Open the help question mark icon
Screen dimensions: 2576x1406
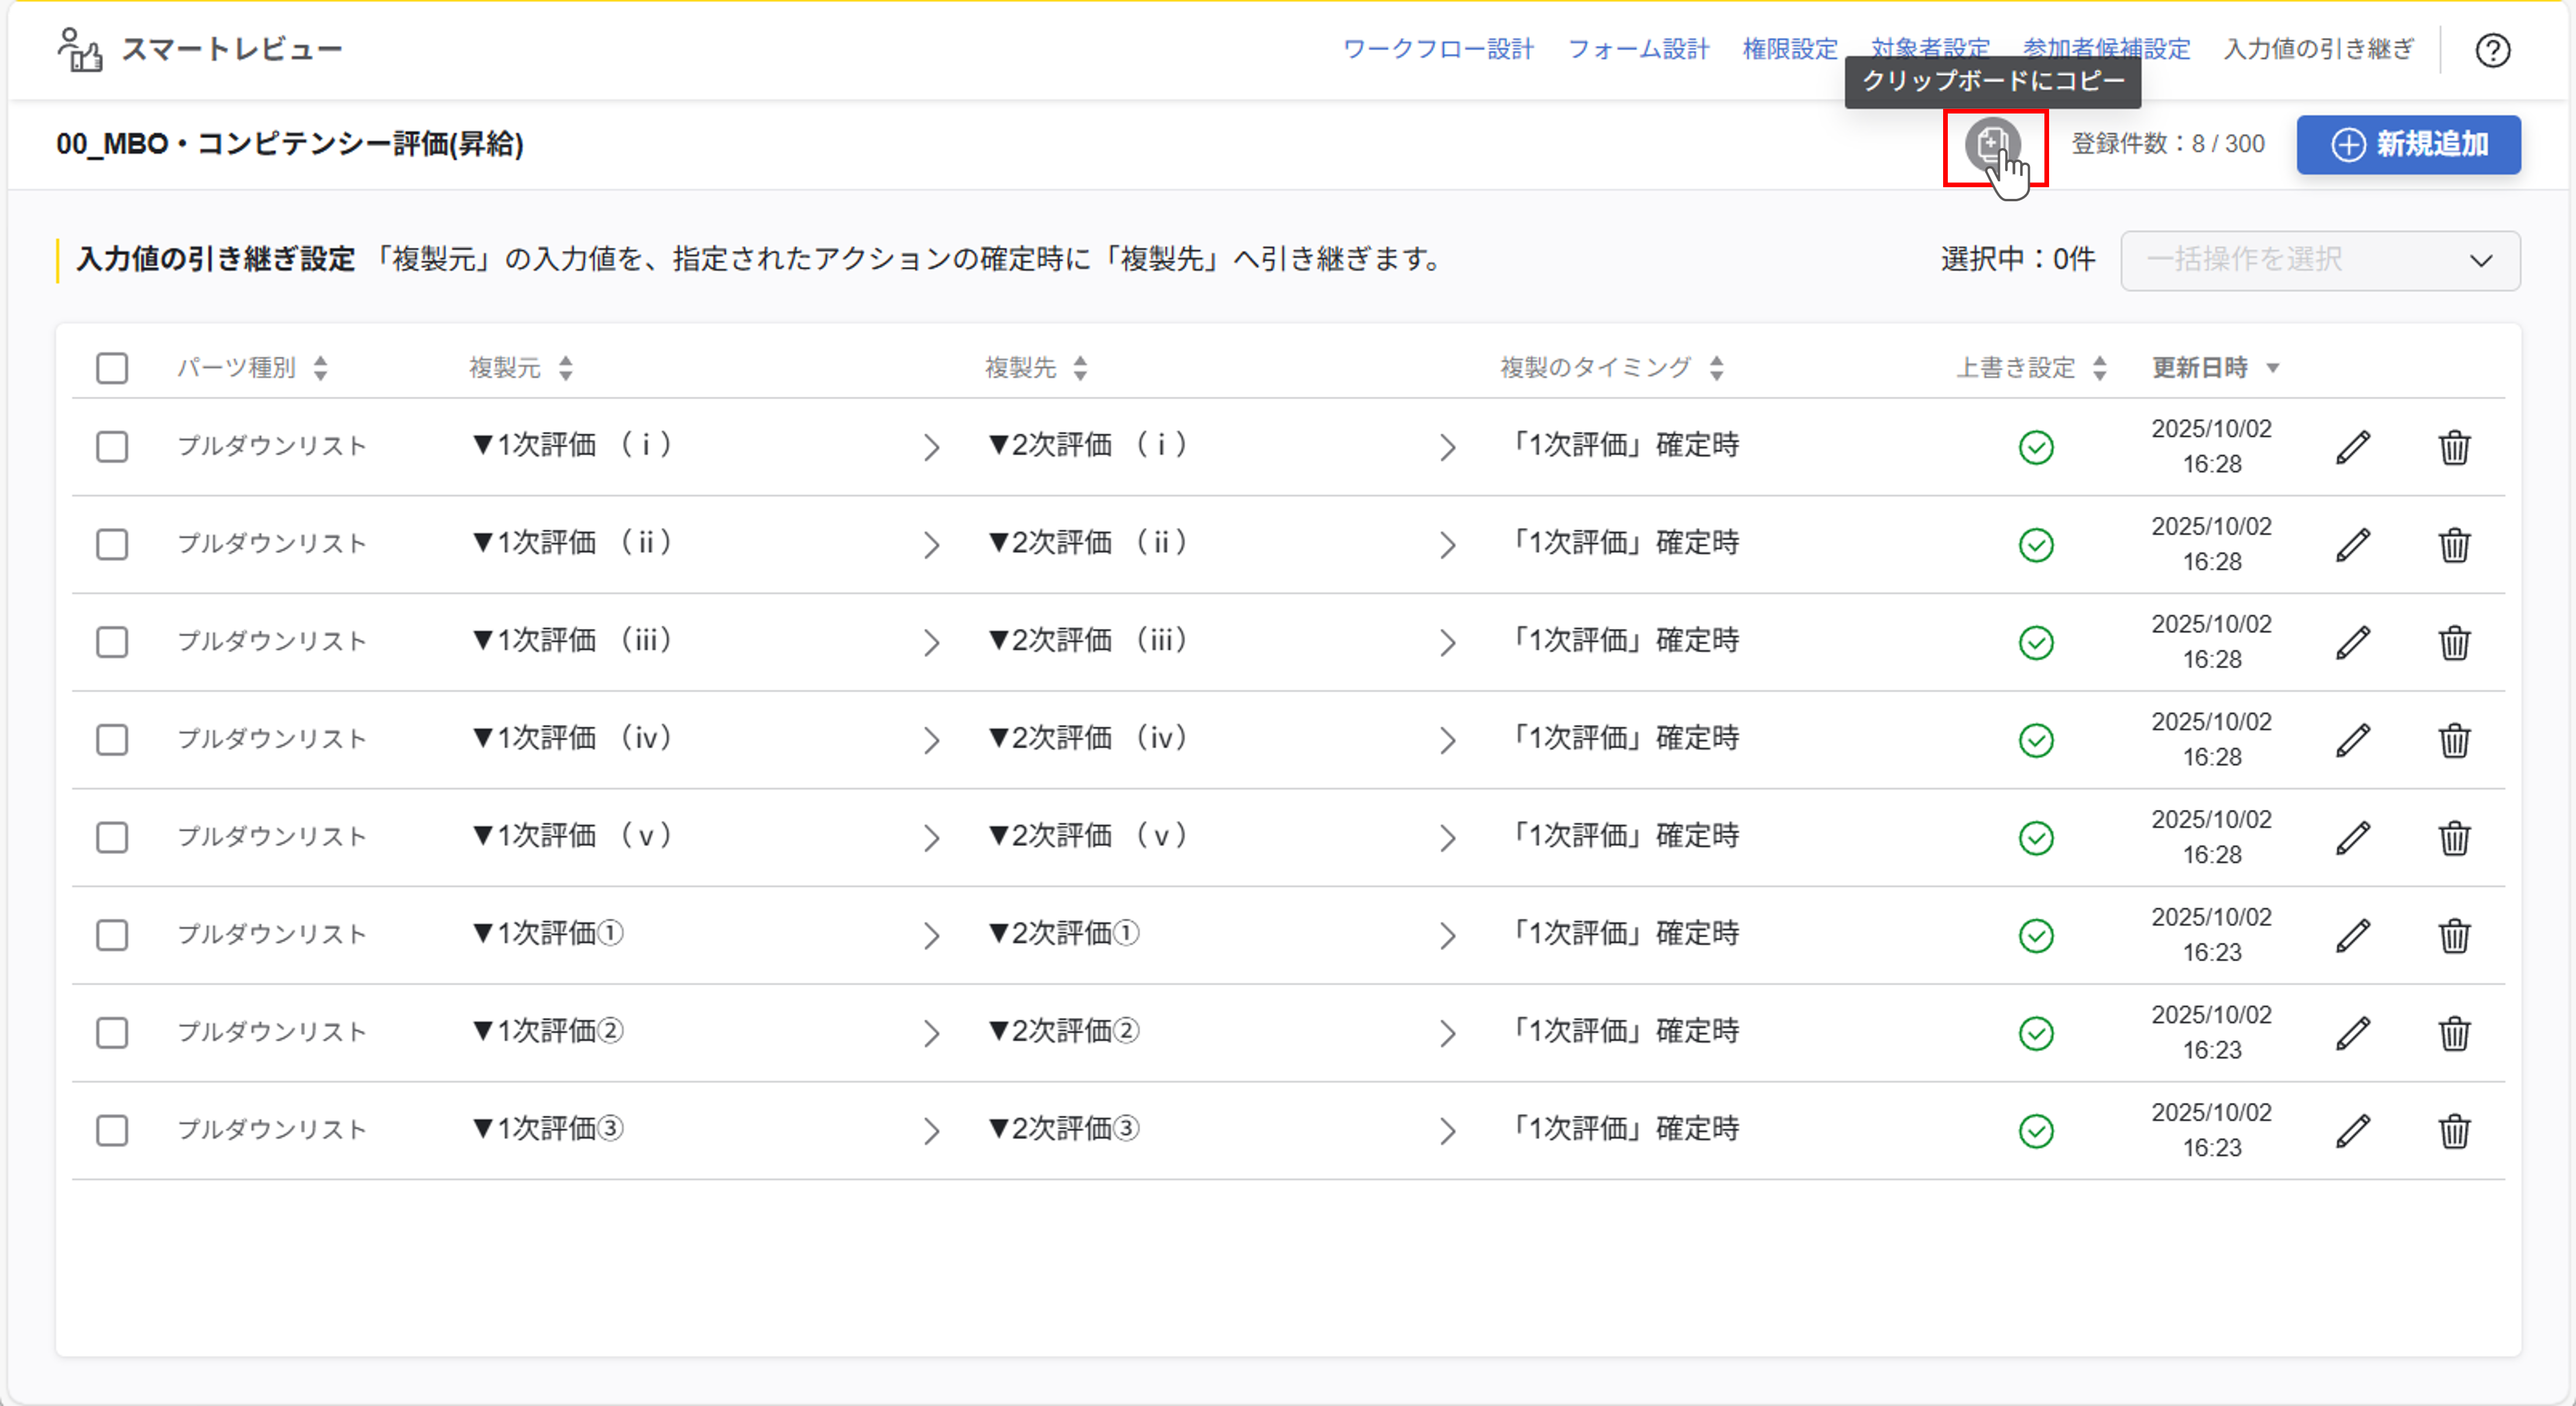tap(2492, 50)
